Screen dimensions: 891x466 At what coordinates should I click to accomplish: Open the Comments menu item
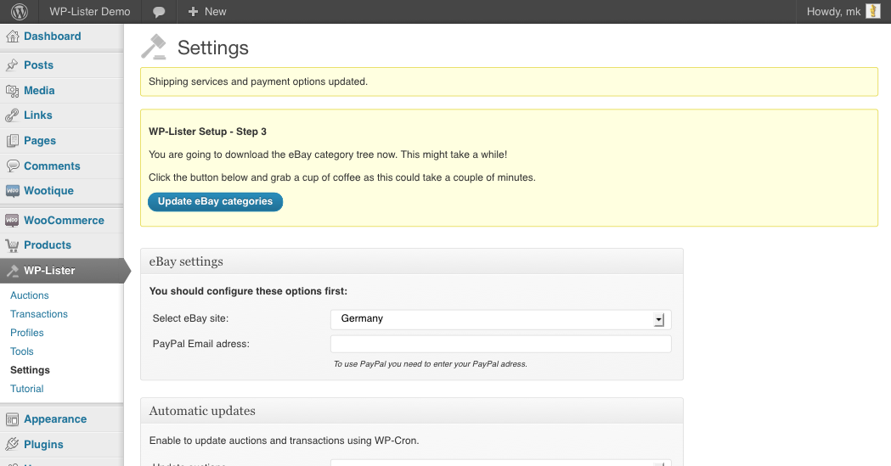(x=52, y=166)
